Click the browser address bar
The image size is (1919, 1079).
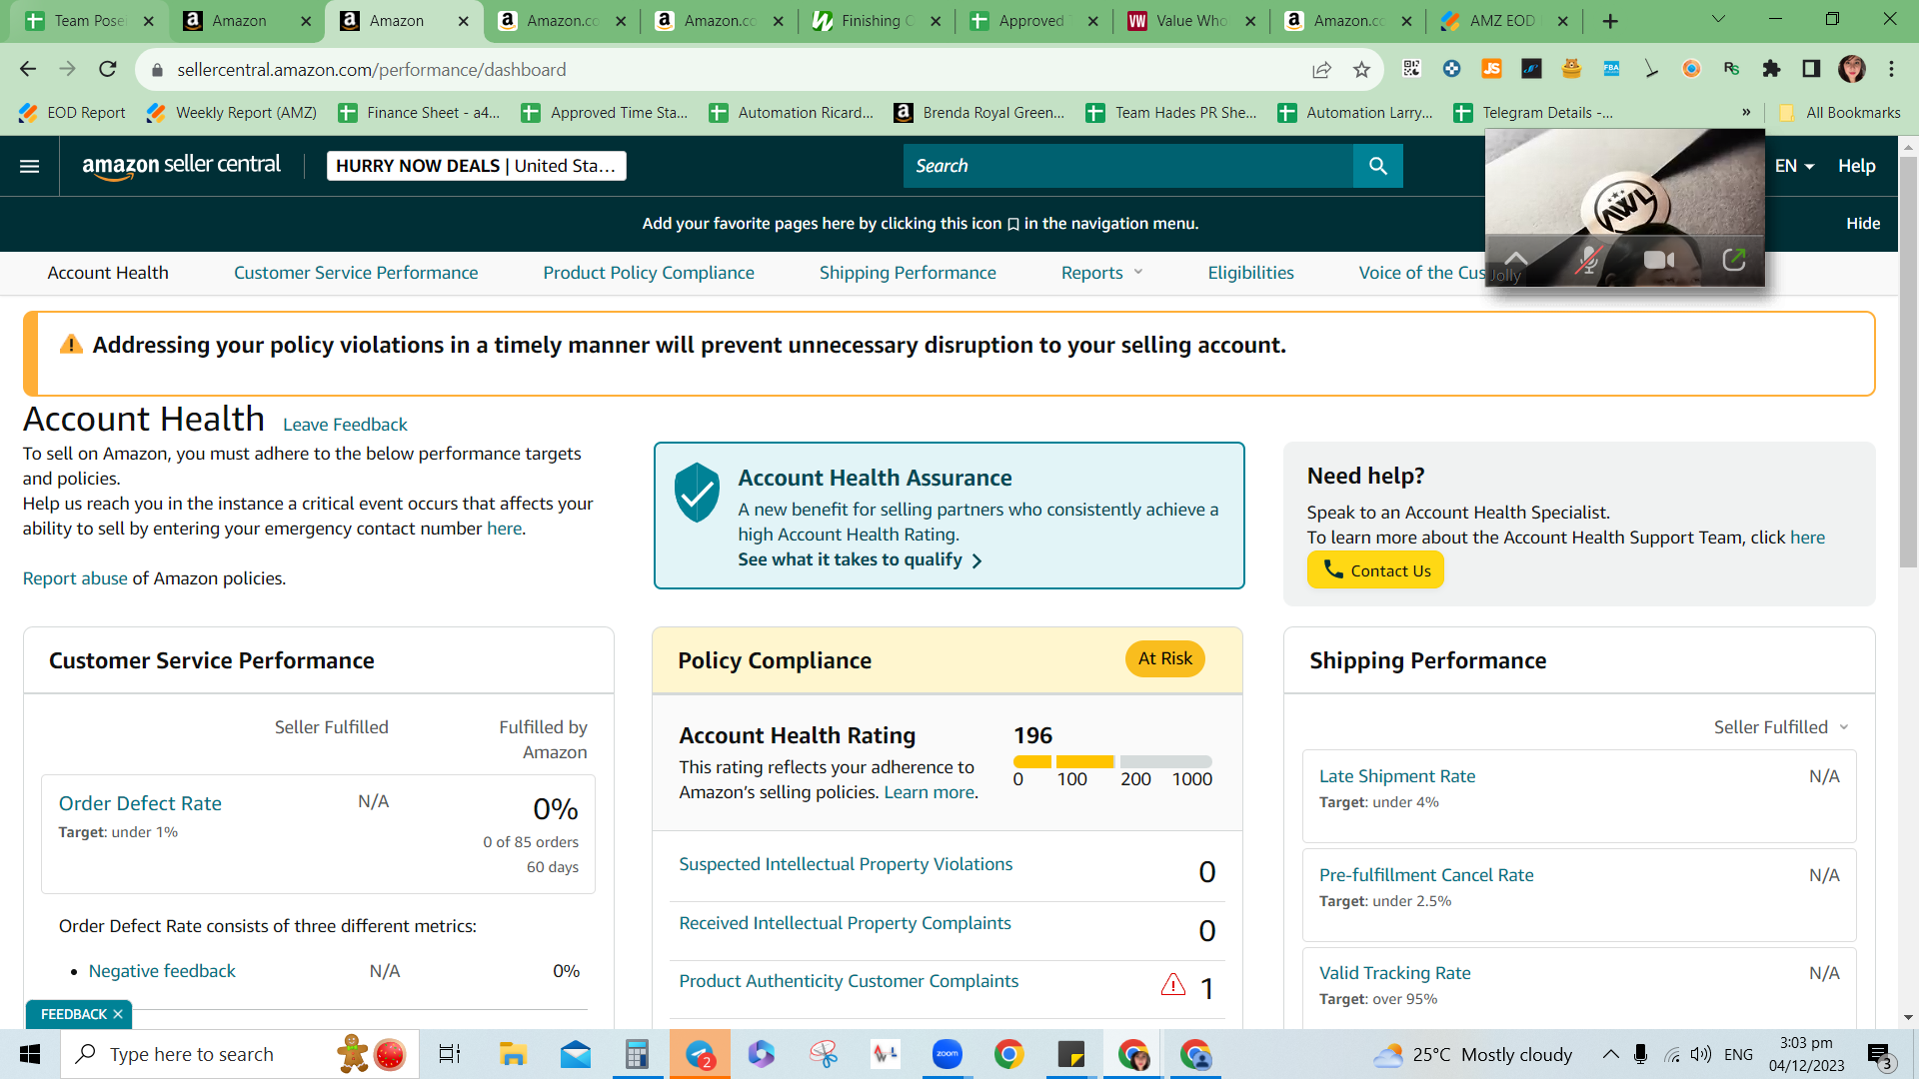click(740, 69)
